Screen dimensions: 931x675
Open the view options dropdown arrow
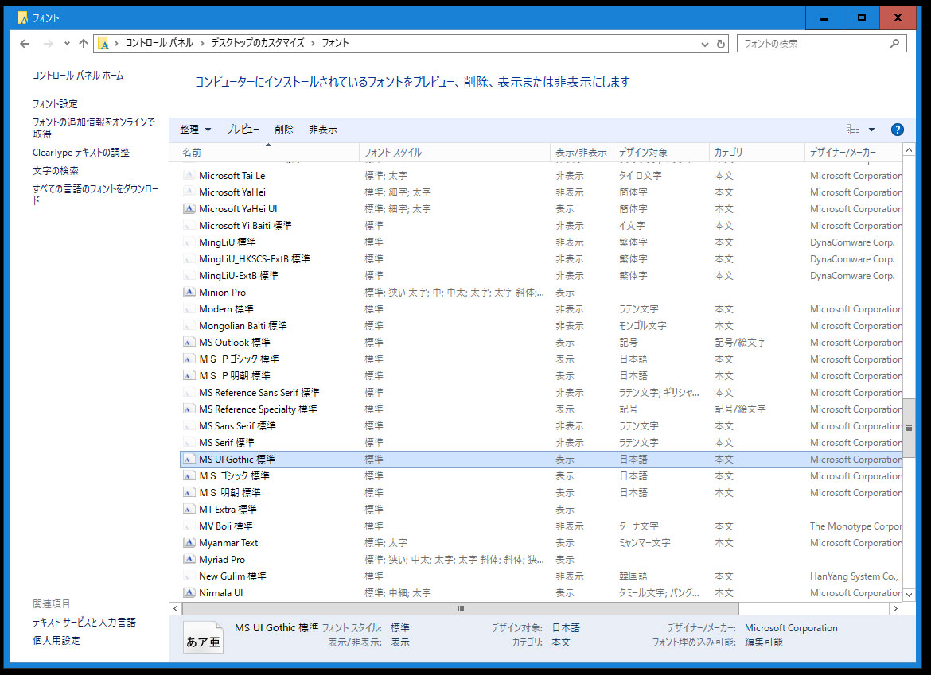point(871,130)
